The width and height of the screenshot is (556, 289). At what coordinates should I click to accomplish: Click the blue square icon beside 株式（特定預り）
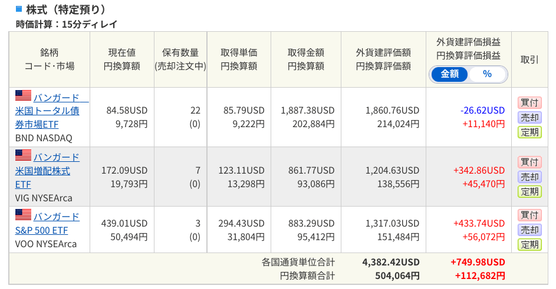coord(19,9)
